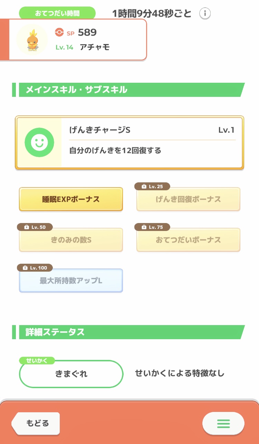
Task: Select the 睡眠EXPボーナス sub skill
Action: point(71,199)
